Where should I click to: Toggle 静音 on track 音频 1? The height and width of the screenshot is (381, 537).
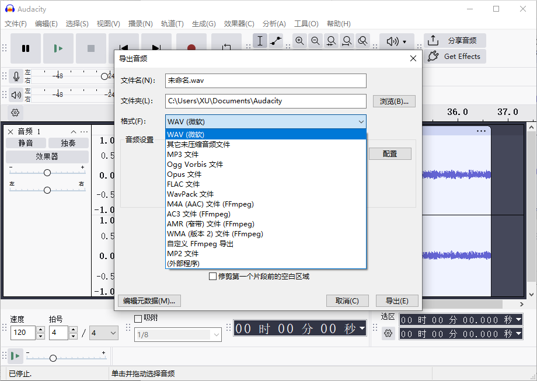pos(26,142)
